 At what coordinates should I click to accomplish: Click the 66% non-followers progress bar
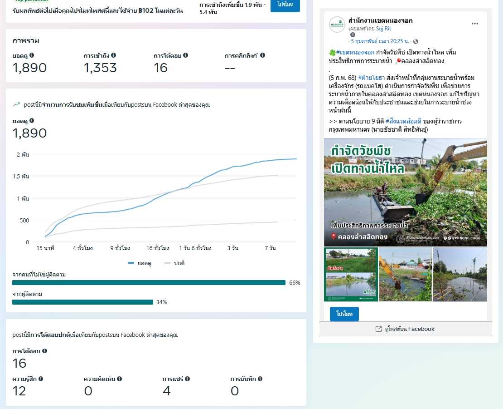pos(149,283)
